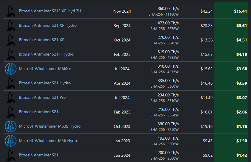Viewport: 251px width, 162px height.
Task: Click the Bitmain Antminer S21 ant icon
Action: (11, 155)
